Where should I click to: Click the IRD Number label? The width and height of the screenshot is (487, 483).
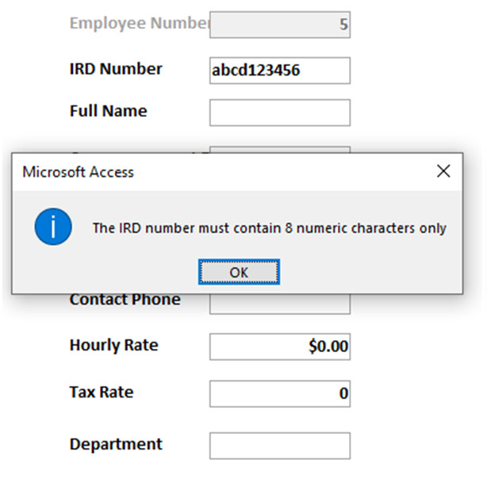click(116, 69)
